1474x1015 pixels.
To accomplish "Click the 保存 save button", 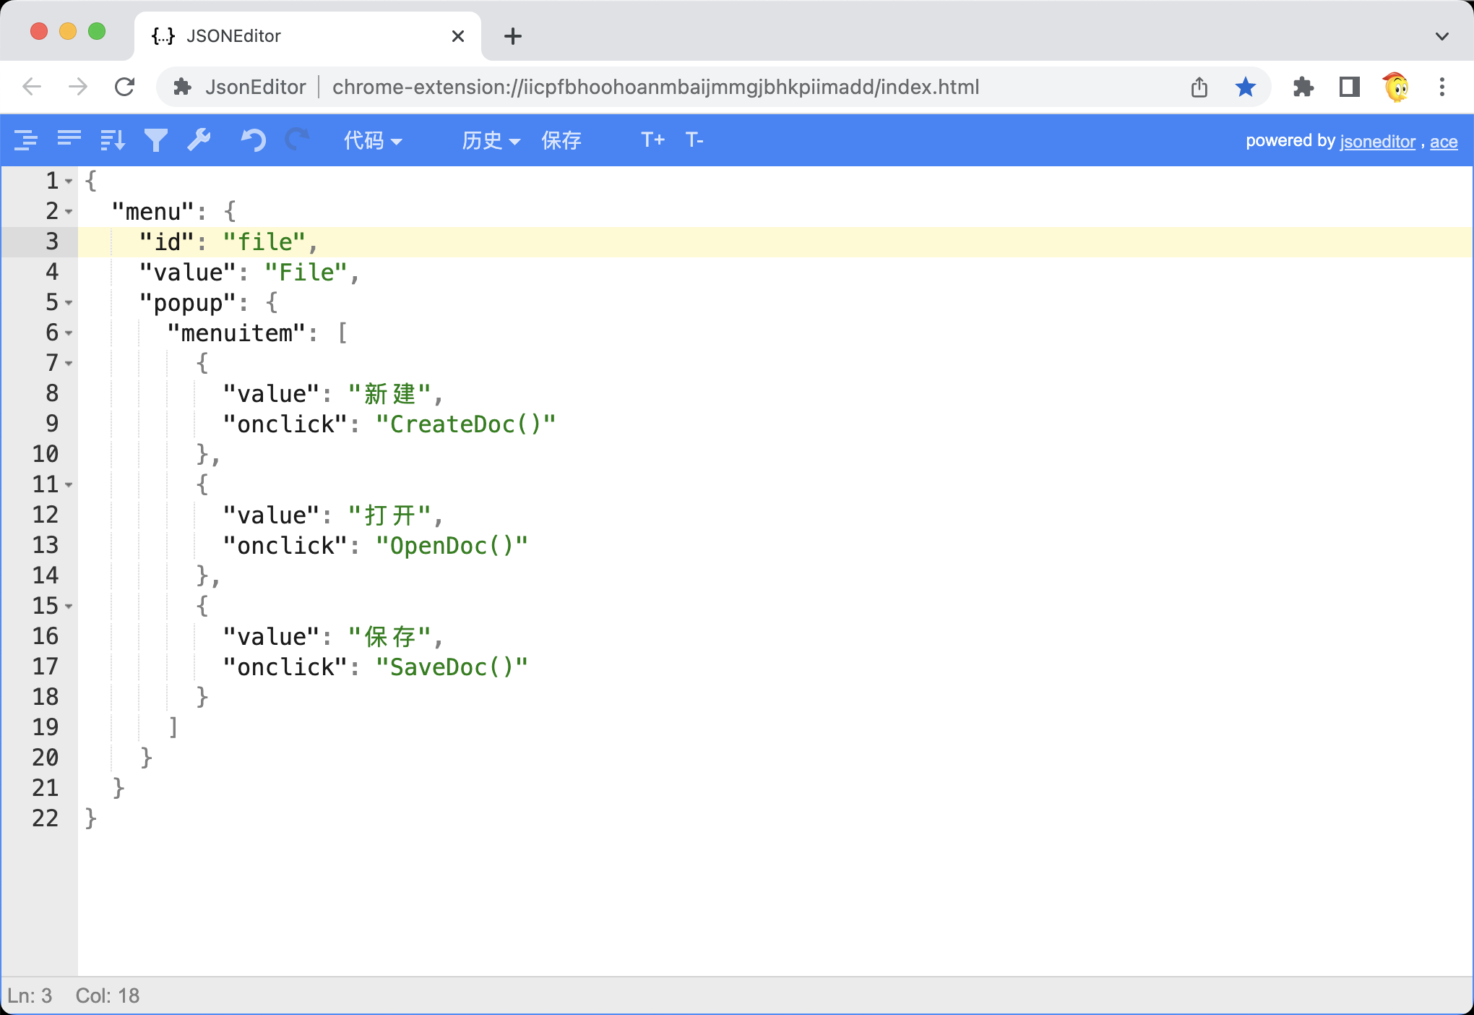I will tap(561, 140).
